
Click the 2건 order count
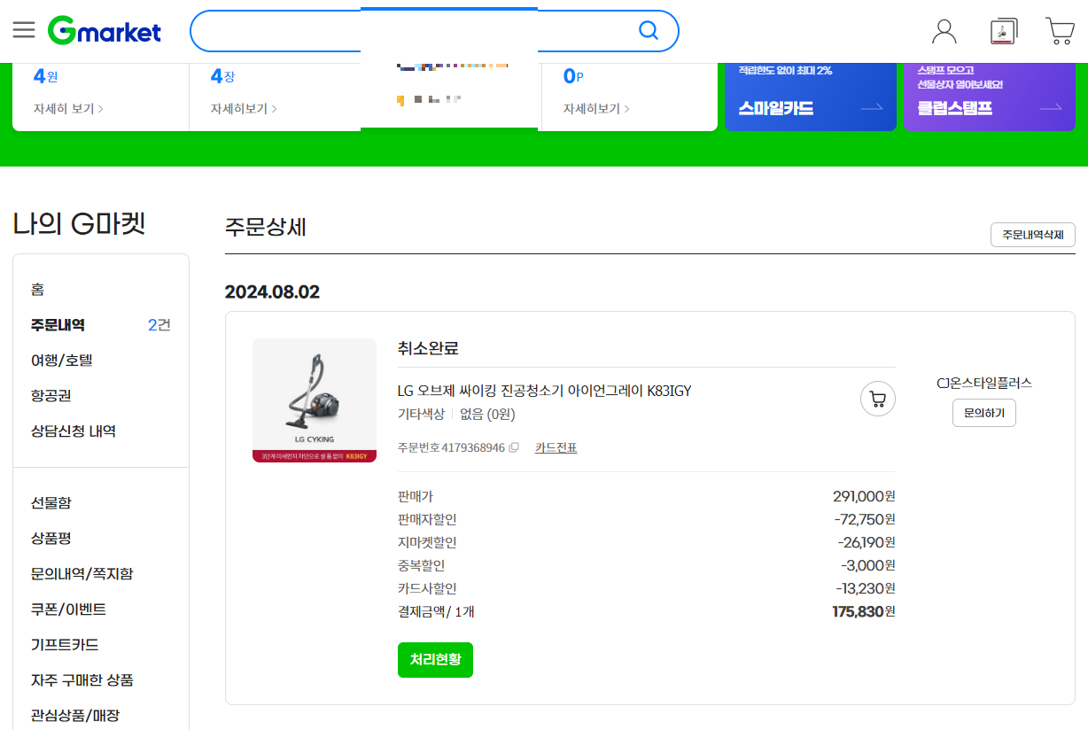coord(159,325)
